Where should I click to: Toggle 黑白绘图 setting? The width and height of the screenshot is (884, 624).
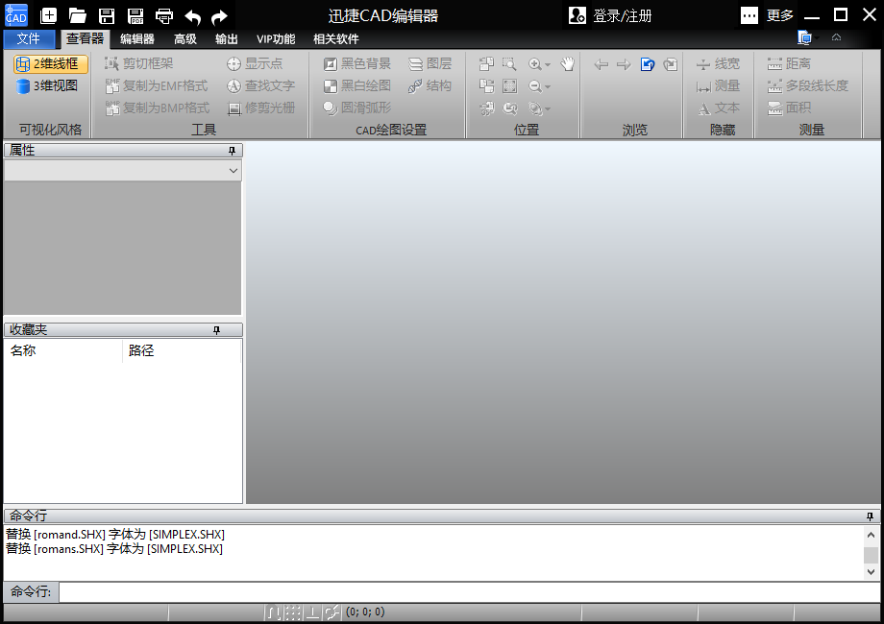point(356,85)
